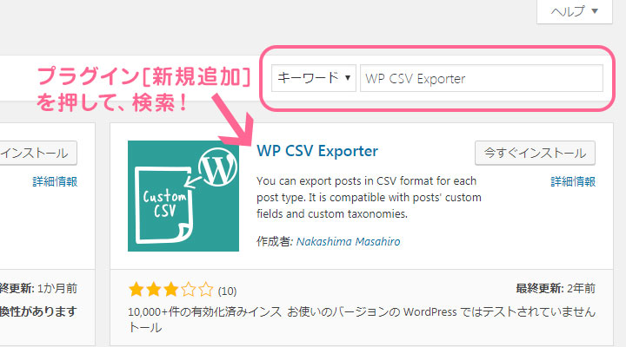Click the Custom CSV document graphic
The image size is (626, 347).
click(164, 205)
